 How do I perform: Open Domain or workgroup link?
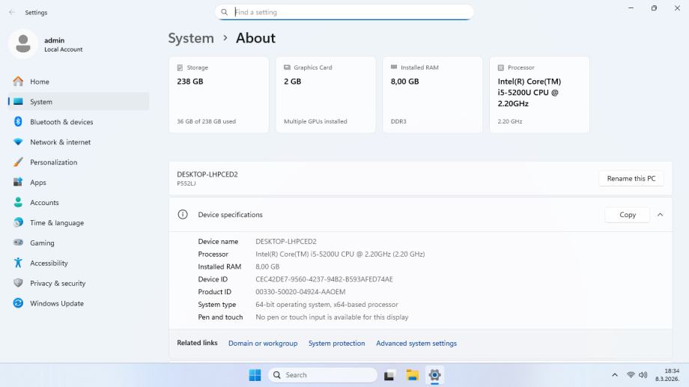(263, 344)
